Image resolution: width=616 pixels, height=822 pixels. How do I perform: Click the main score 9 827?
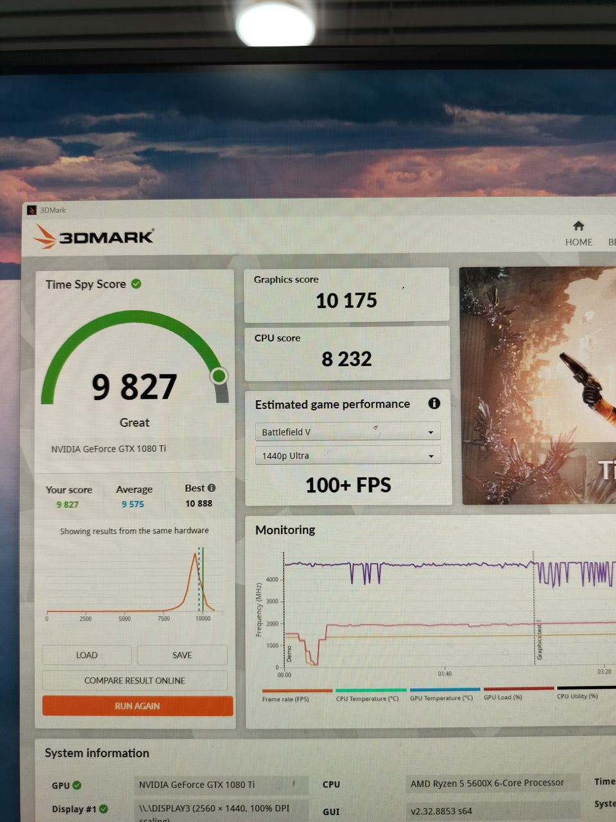(x=134, y=387)
